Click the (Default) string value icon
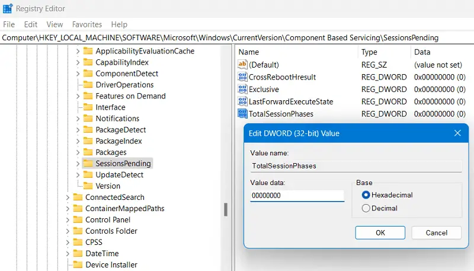The width and height of the screenshot is (474, 271). [242, 65]
